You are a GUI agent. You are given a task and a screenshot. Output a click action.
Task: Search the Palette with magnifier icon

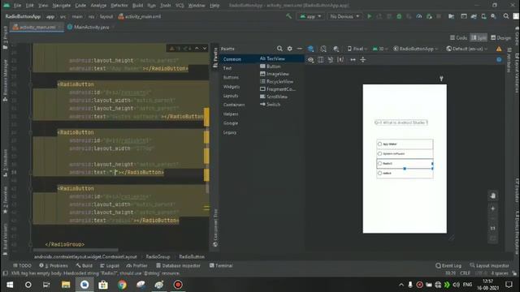click(279, 49)
